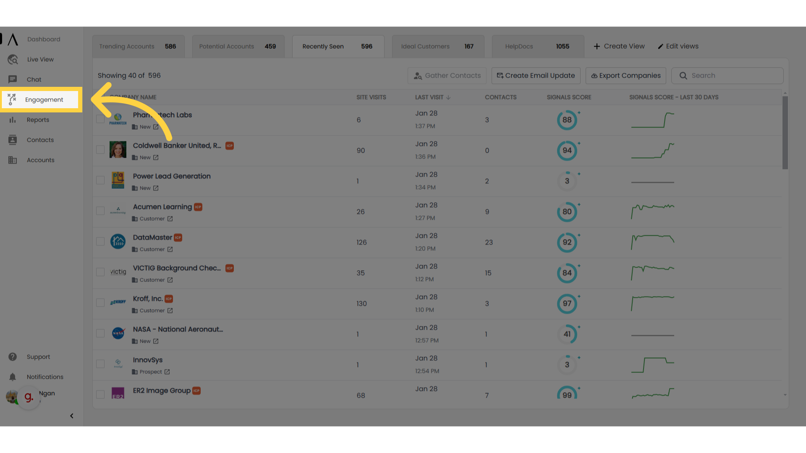Open the ER2 Image Group company name
This screenshot has width=806, height=453.
pyautogui.click(x=162, y=391)
